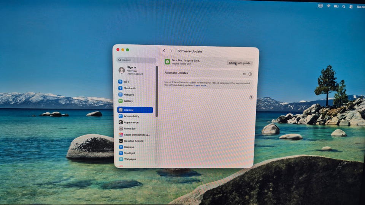Open Control Center in menu bar

pyautogui.click(x=351, y=7)
